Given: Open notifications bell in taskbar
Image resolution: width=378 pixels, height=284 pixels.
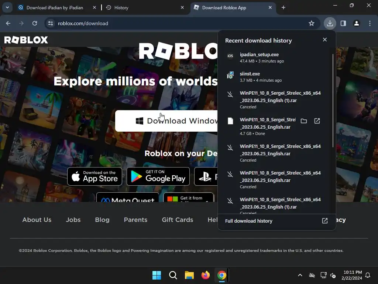Looking at the screenshot, I should pos(368,275).
